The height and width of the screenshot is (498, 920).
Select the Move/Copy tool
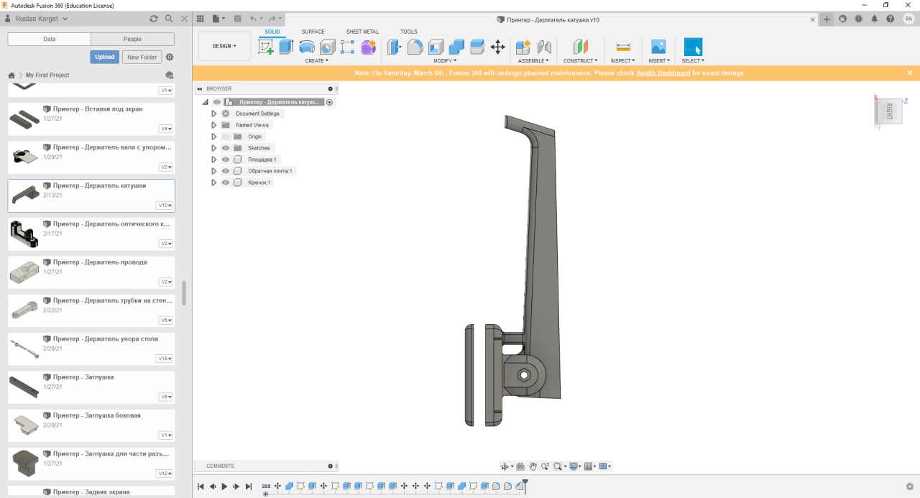click(497, 47)
